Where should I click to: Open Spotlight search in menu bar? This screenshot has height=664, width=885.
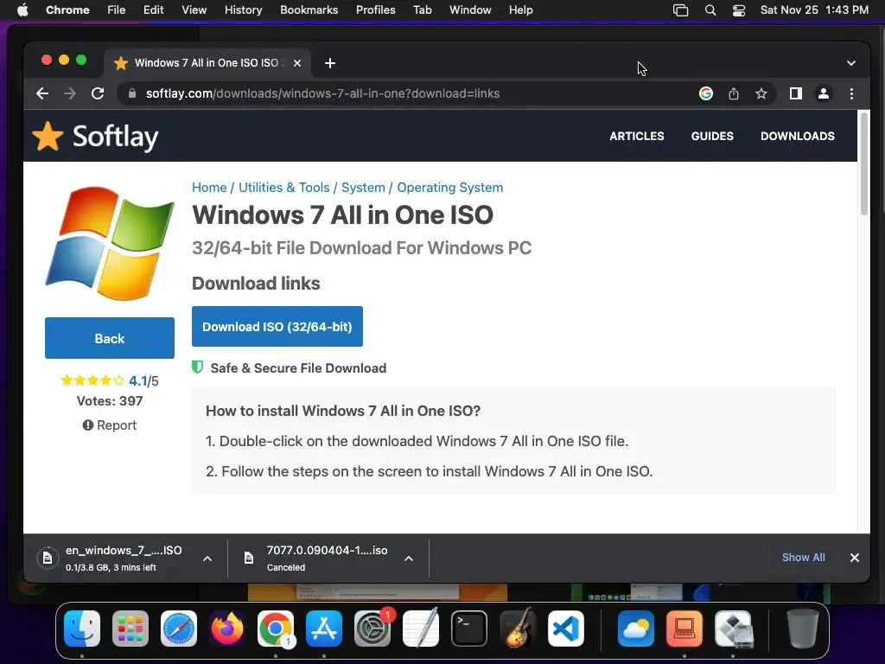(710, 10)
